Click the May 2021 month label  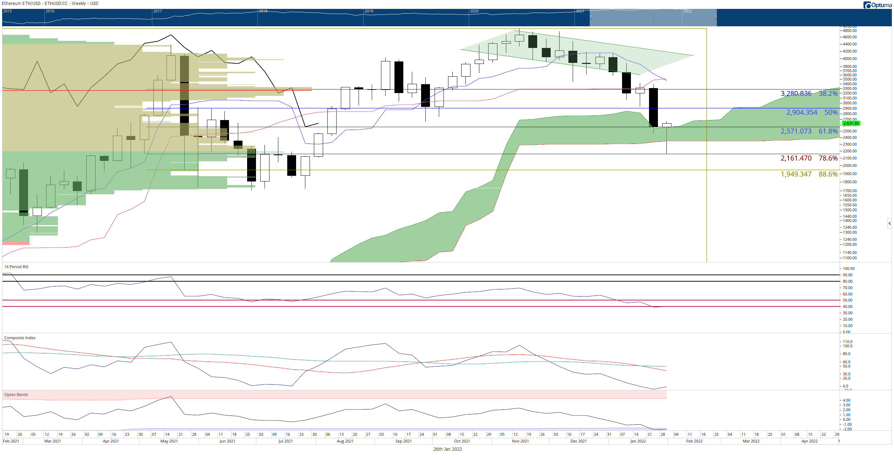[169, 441]
